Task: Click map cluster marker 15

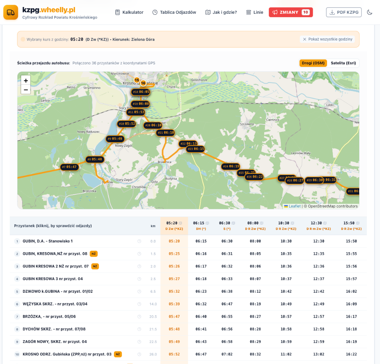Action: (x=137, y=80)
